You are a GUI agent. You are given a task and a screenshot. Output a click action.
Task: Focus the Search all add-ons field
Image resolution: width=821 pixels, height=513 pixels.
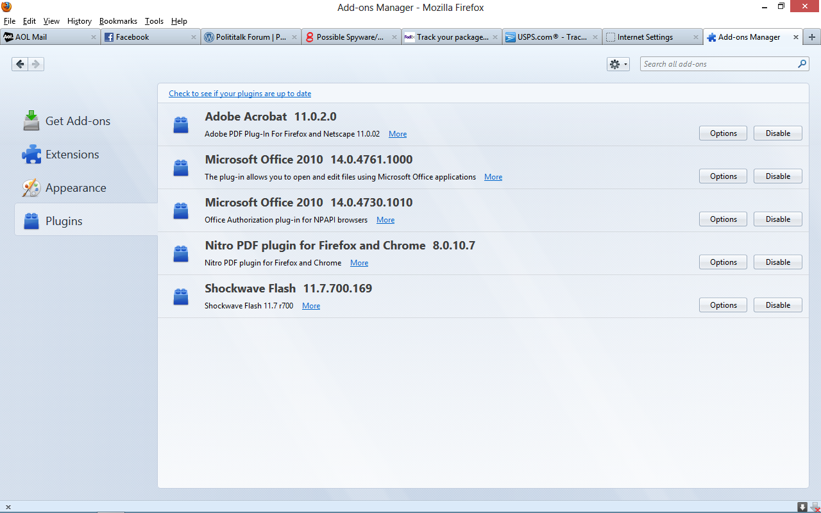(x=724, y=64)
